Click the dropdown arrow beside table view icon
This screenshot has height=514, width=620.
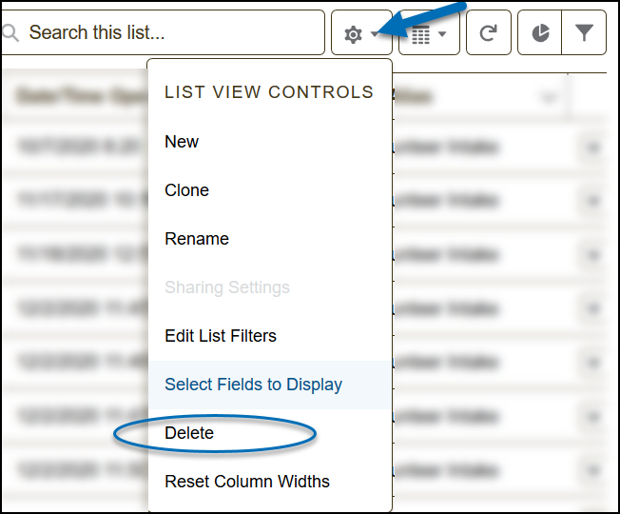[442, 34]
